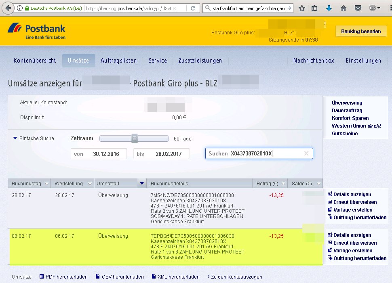Click the '7M54N7/DE73500500000001006030' reference text

[x=192, y=195]
